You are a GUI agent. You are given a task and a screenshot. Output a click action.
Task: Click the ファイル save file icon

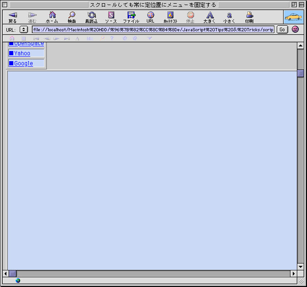pyautogui.click(x=131, y=15)
